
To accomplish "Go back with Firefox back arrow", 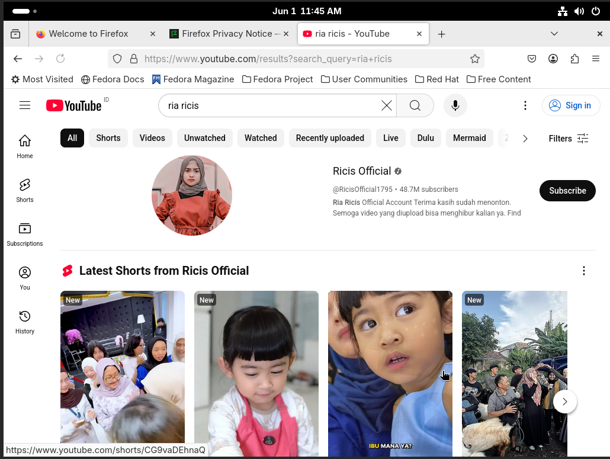I will 18,59.
